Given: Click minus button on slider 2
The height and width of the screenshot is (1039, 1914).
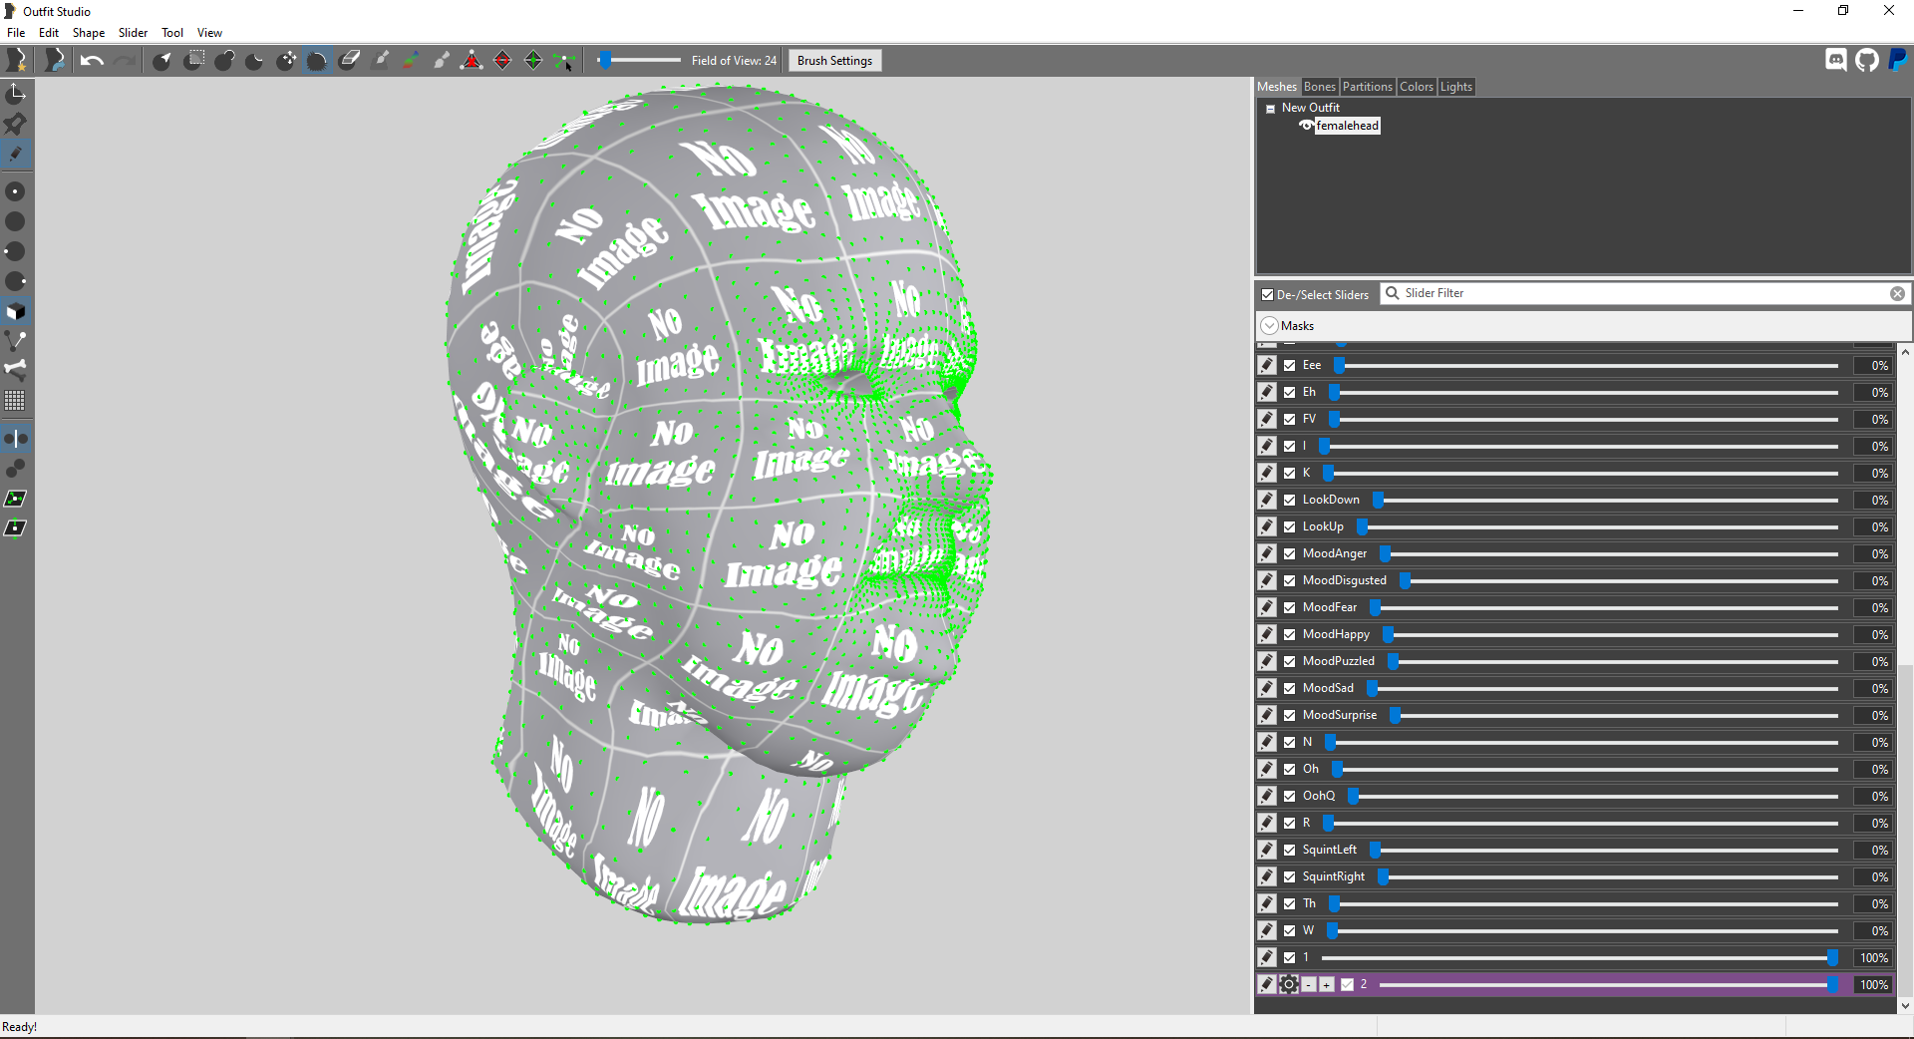Looking at the screenshot, I should click(1309, 985).
